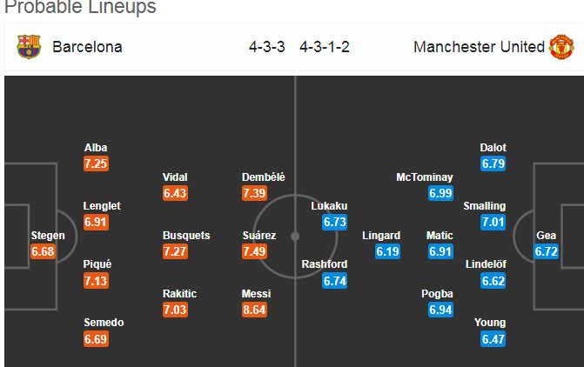Open the Barcelona team name link
584x367 pixels.
click(87, 47)
